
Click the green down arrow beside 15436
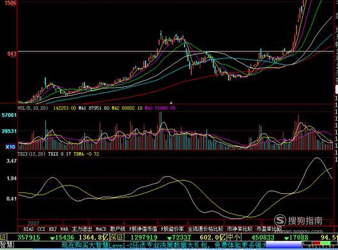click(x=52, y=238)
